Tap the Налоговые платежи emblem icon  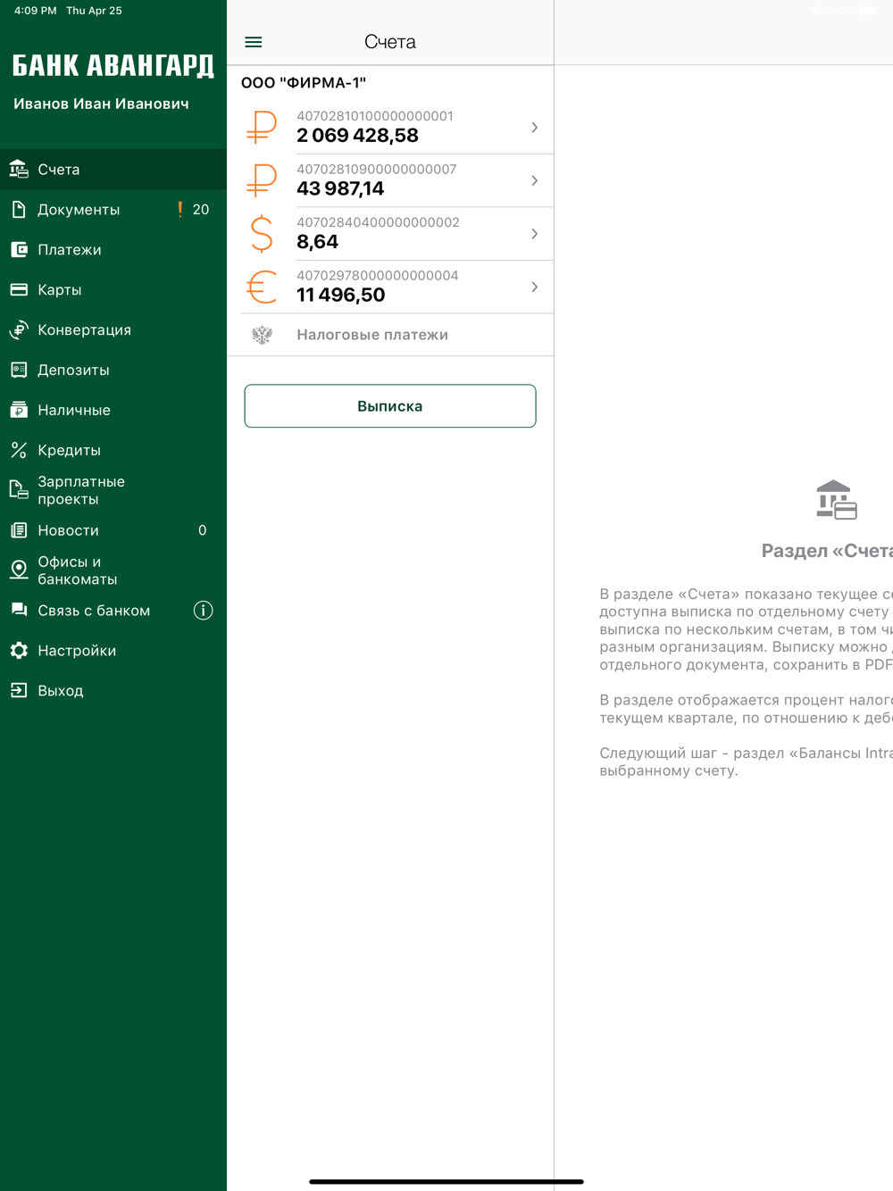pos(262,335)
